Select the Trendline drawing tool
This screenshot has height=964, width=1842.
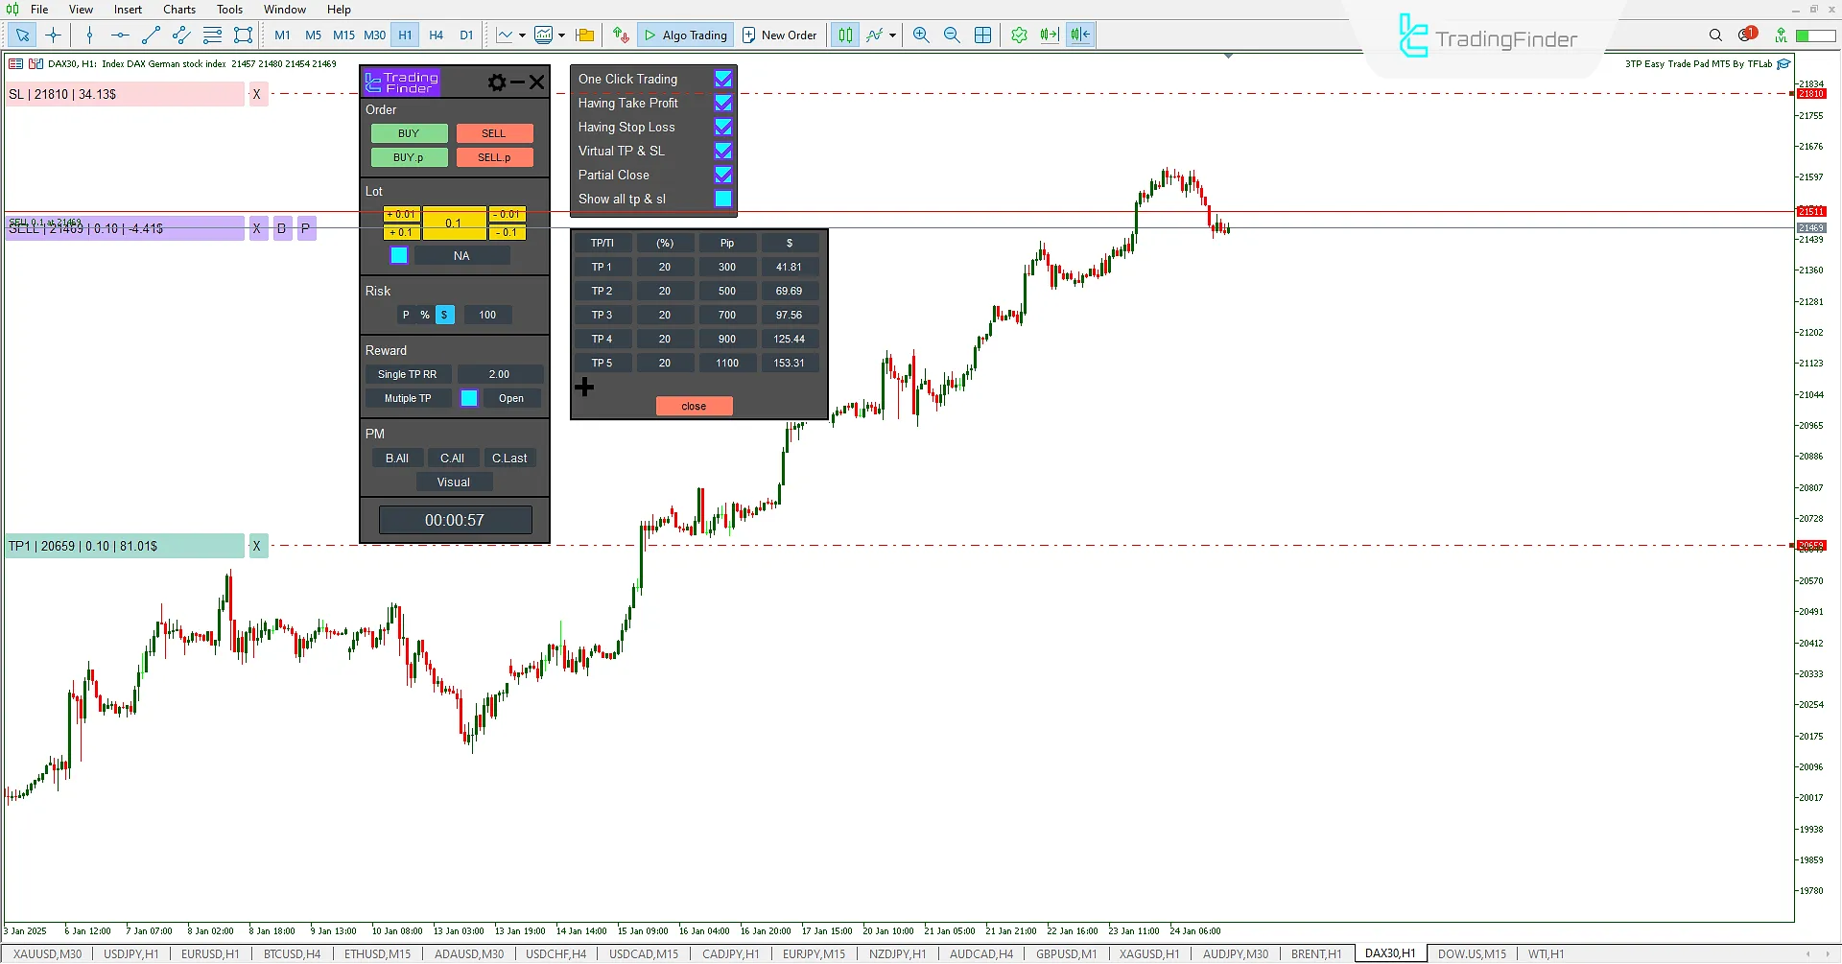[150, 35]
